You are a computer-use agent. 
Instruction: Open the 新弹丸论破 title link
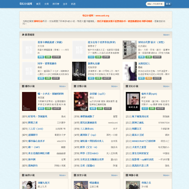click(94, 64)
